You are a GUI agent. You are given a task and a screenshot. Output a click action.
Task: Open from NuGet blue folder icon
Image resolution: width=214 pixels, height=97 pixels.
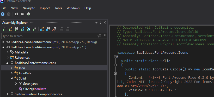[x=22, y=29]
